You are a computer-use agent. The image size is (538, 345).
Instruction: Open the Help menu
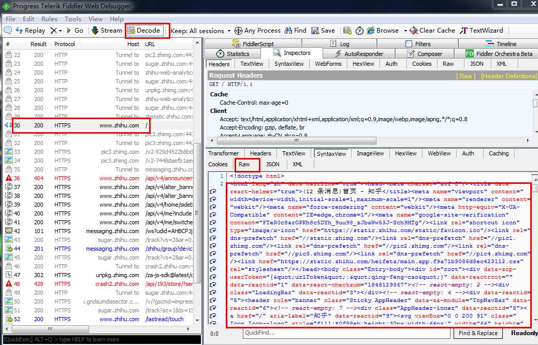(x=117, y=19)
